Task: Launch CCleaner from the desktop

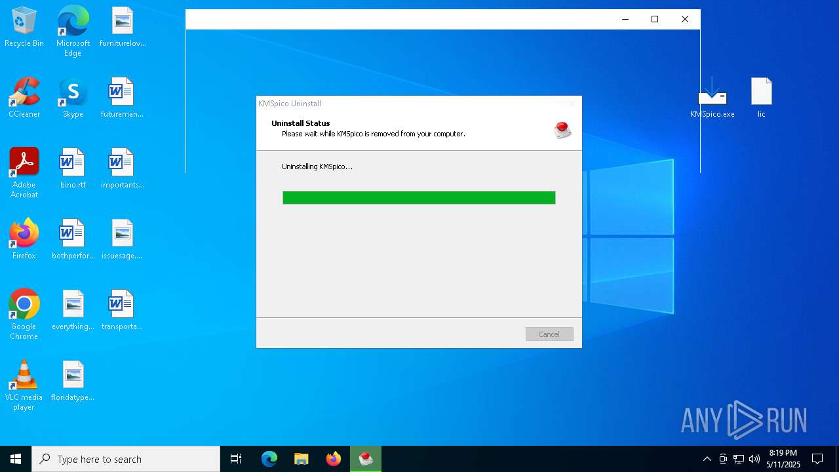Action: 24,98
